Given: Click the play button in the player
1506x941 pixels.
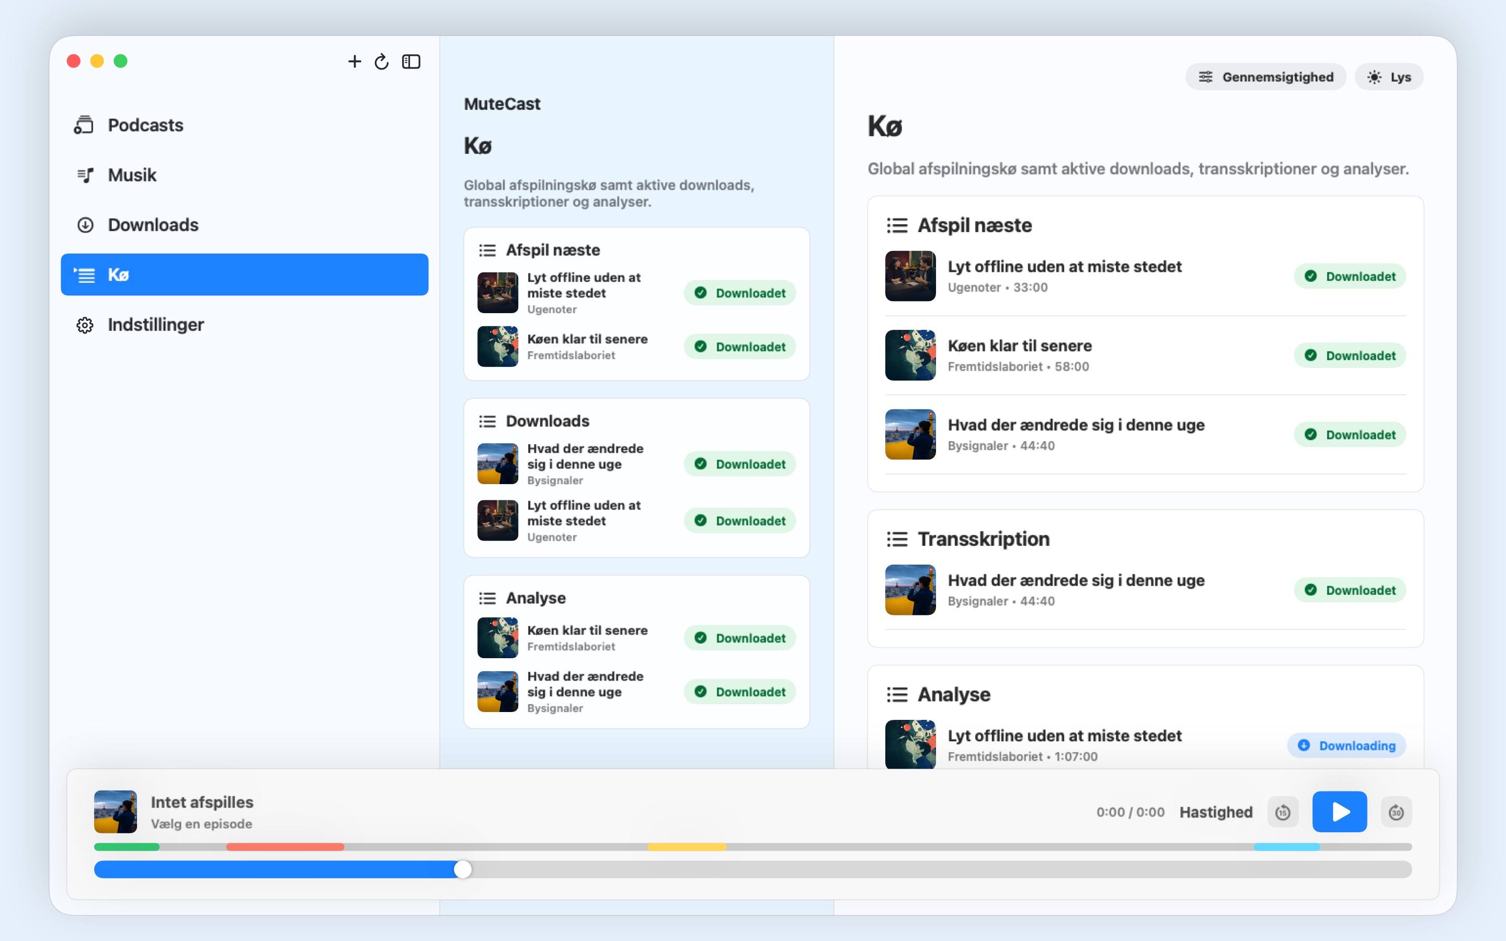Looking at the screenshot, I should [x=1339, y=811].
